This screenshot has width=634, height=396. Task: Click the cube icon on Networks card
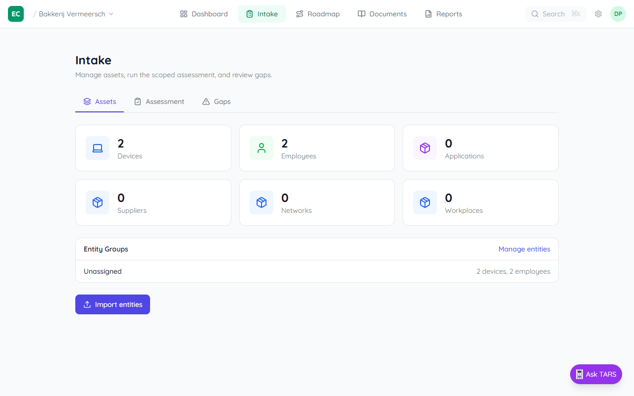[x=262, y=202]
